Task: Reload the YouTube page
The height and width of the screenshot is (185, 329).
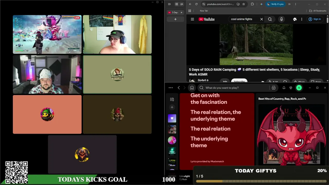Action: (x=196, y=4)
